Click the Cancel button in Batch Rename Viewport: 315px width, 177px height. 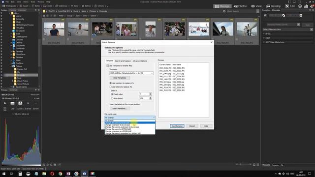[192, 126]
